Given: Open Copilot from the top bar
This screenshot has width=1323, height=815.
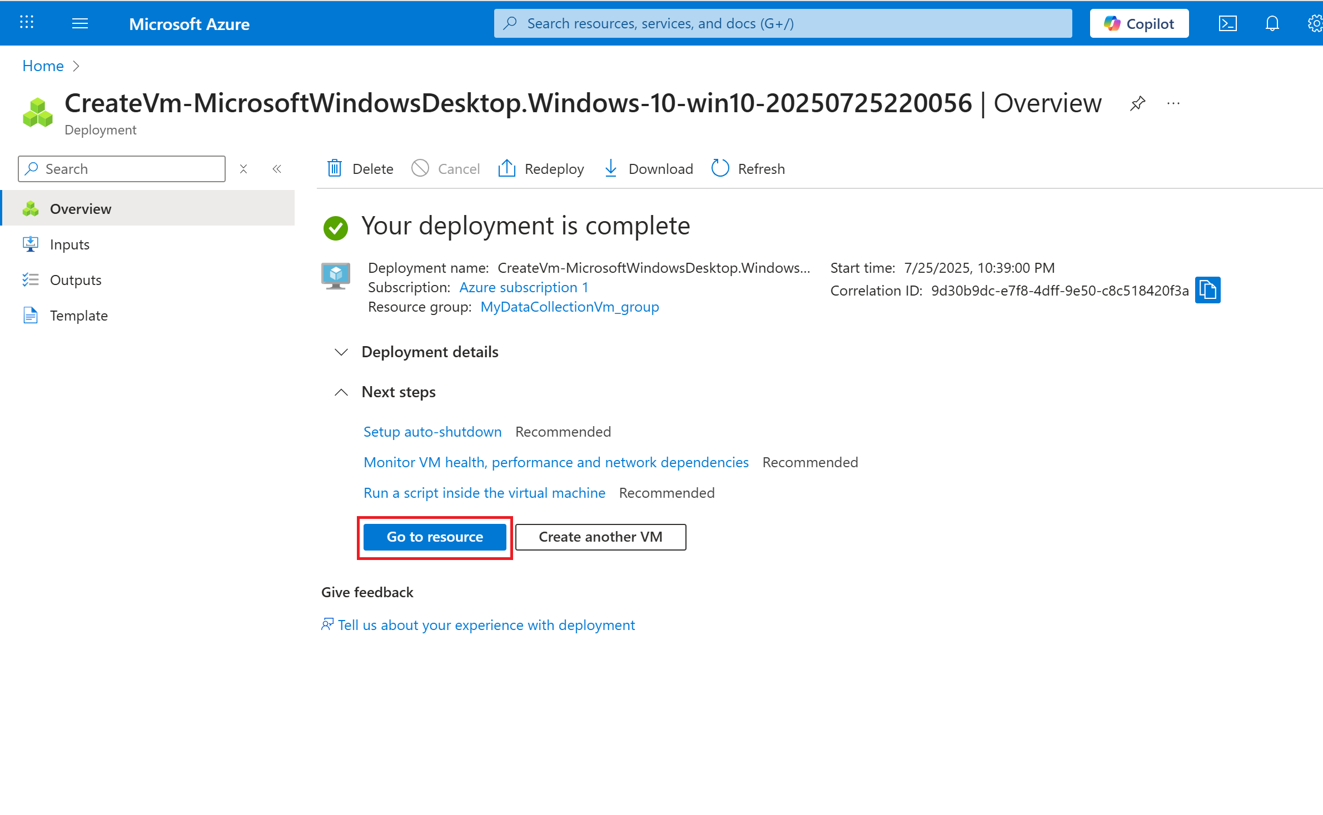Looking at the screenshot, I should point(1139,23).
